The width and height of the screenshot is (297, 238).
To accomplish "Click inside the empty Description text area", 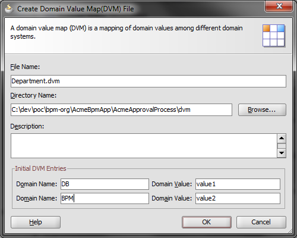I will pyautogui.click(x=144, y=146).
